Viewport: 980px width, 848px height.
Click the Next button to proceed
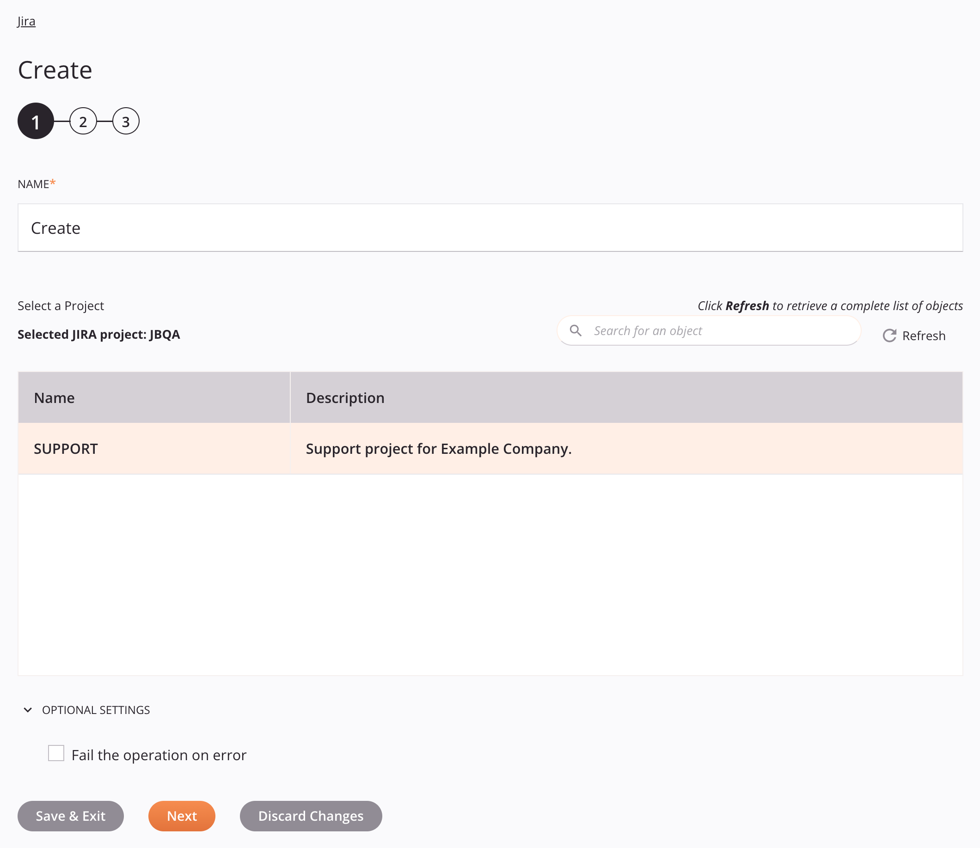(182, 816)
